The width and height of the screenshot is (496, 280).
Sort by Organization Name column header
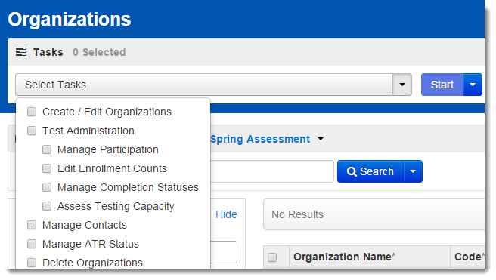tap(344, 257)
